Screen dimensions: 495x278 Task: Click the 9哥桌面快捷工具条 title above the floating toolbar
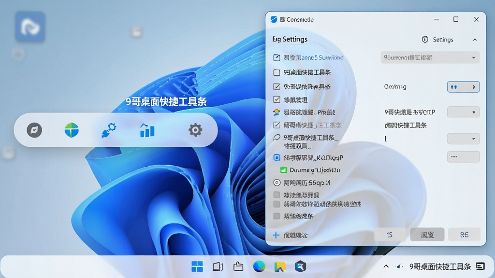pyautogui.click(x=166, y=101)
